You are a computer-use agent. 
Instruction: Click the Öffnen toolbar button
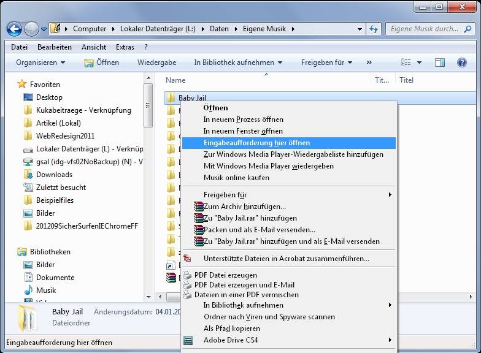point(102,63)
